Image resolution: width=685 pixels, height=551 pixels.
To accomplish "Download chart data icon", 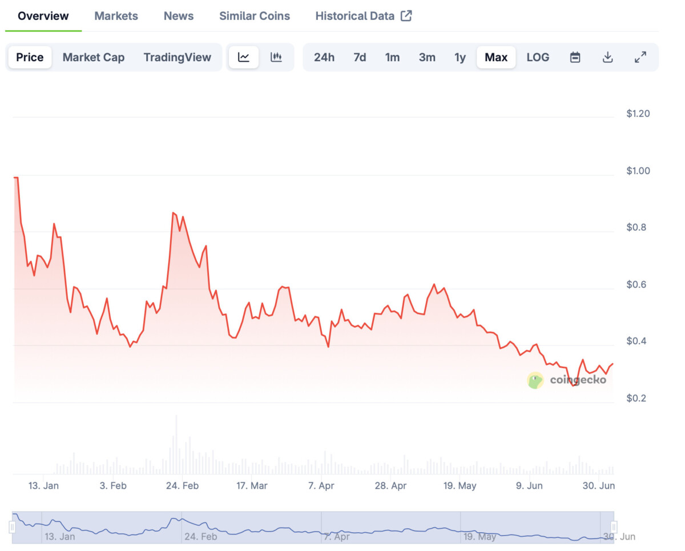I will coord(608,57).
